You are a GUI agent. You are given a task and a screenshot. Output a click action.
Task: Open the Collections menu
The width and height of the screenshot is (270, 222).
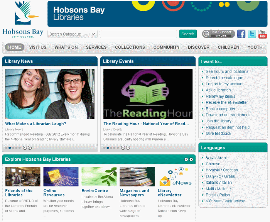tap(130, 47)
